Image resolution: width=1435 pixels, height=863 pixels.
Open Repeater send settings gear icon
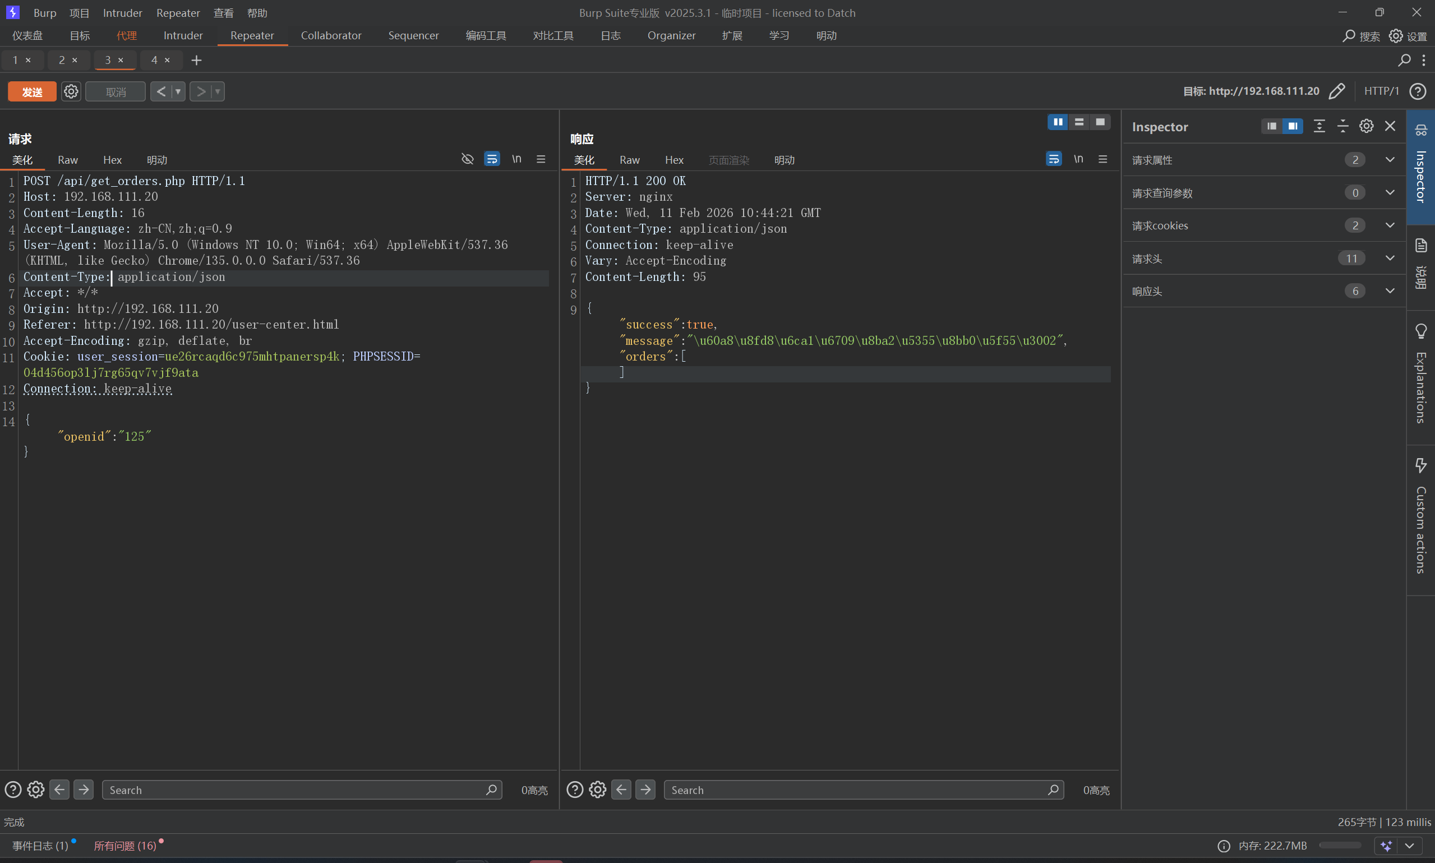tap(71, 91)
